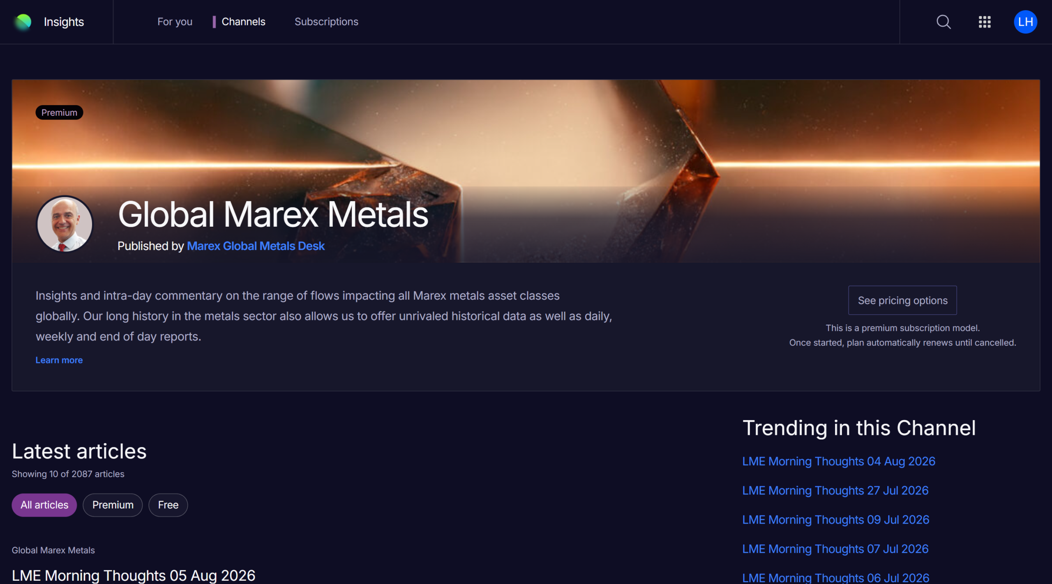Screen dimensions: 1052x584
Task: Click Learn more under channel description
Action: (x=59, y=360)
